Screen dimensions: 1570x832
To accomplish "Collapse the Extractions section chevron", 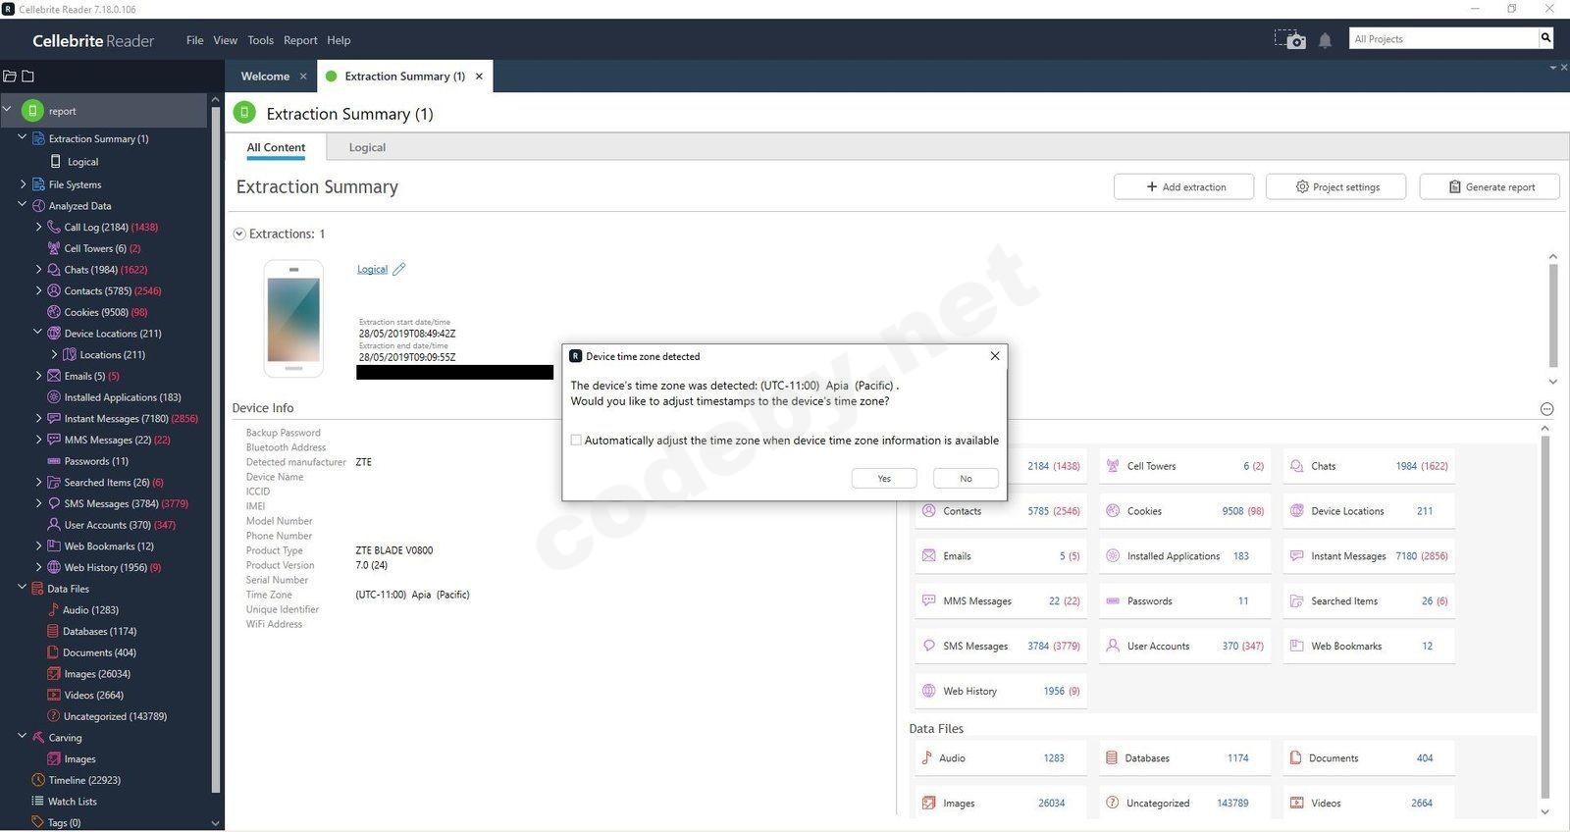I will 239,234.
